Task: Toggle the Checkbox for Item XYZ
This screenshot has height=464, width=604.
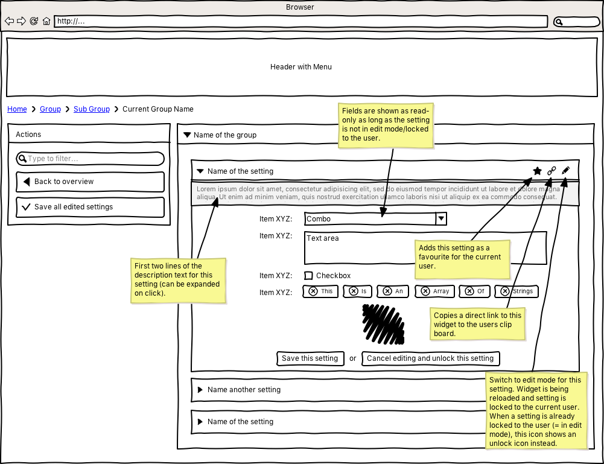Action: coord(308,276)
